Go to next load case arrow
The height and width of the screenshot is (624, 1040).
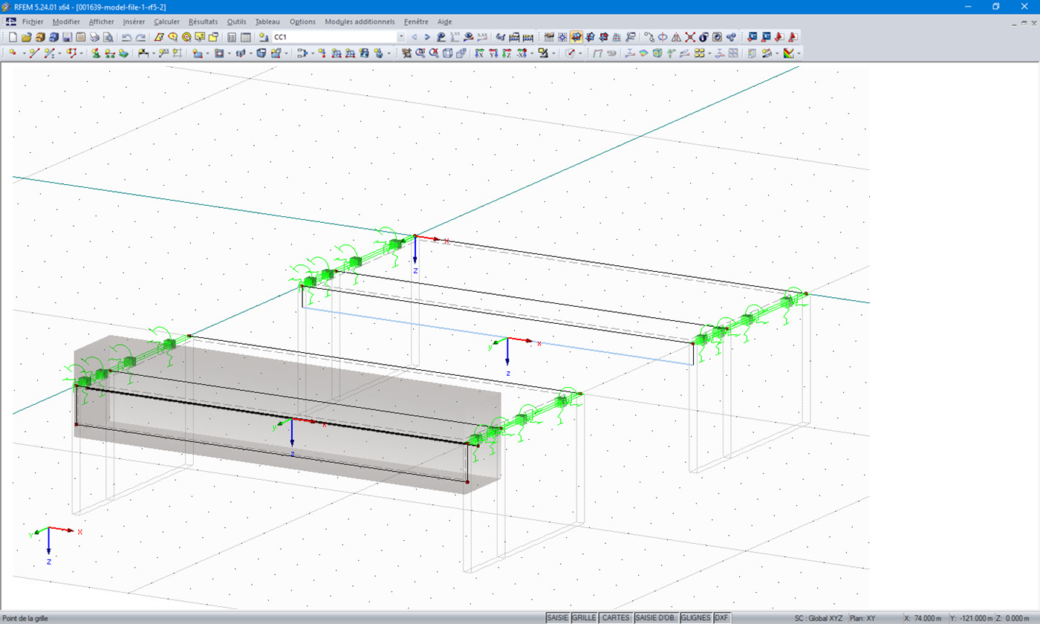click(427, 36)
